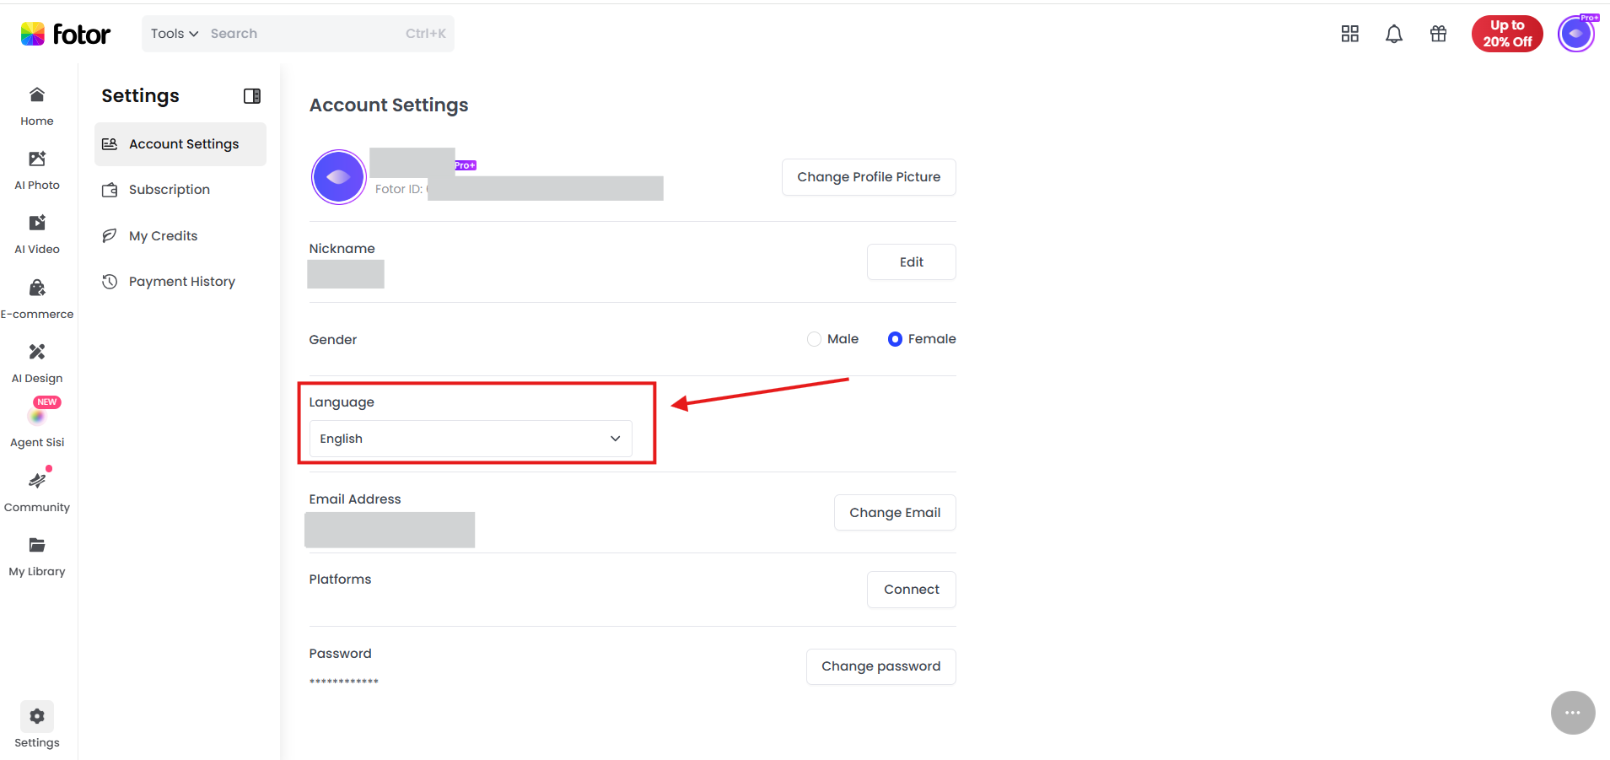This screenshot has width=1610, height=760.
Task: Launch Agent Sisi assistant
Action: pos(37,424)
